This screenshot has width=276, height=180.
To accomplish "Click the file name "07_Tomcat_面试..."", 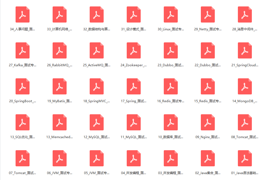I will pos(23,173).
